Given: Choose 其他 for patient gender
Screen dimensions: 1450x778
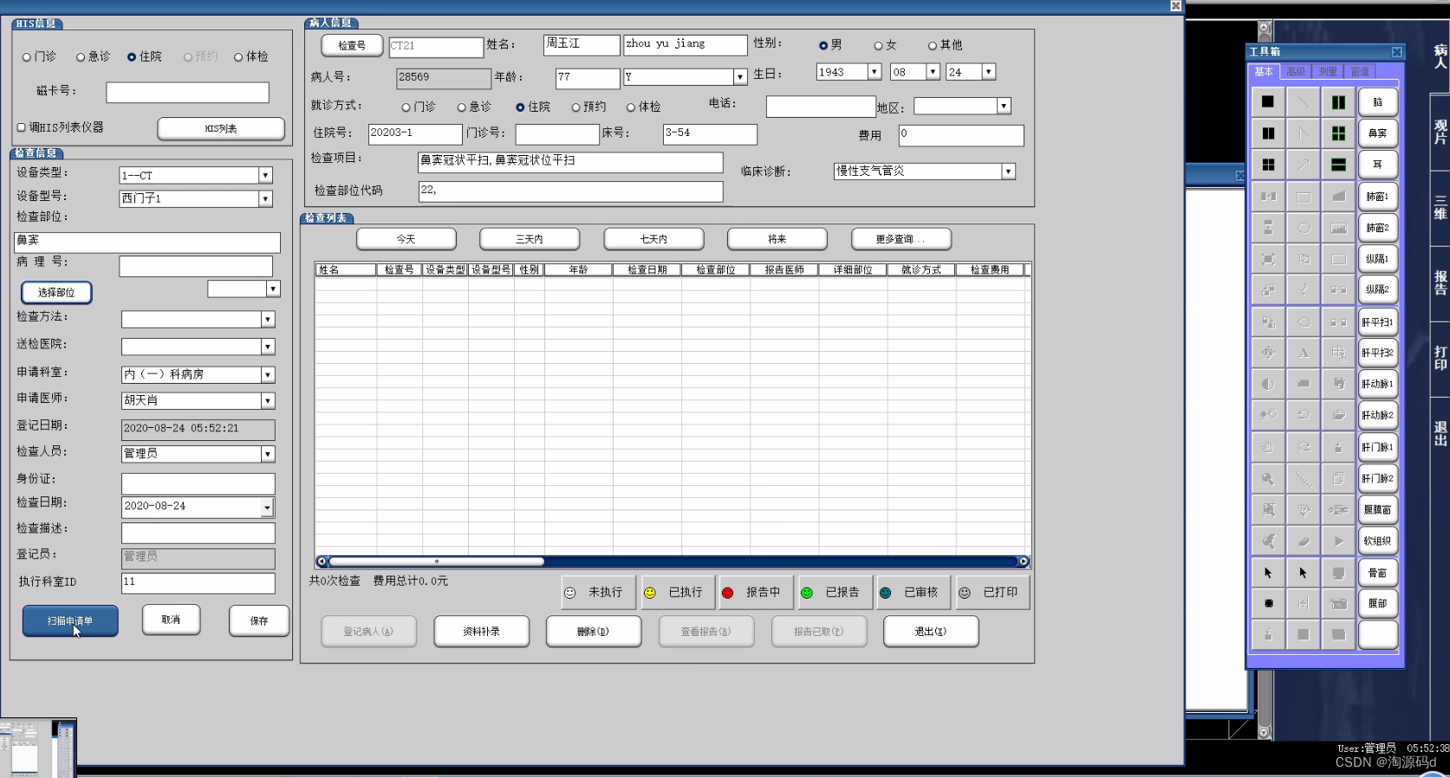Looking at the screenshot, I should [x=933, y=46].
